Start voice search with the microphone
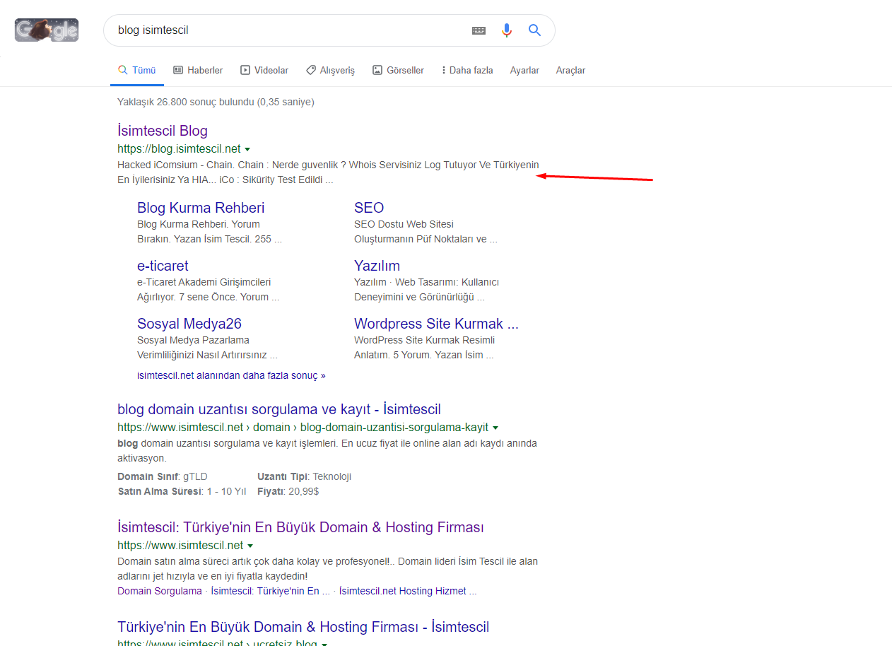This screenshot has width=892, height=646. click(x=507, y=30)
